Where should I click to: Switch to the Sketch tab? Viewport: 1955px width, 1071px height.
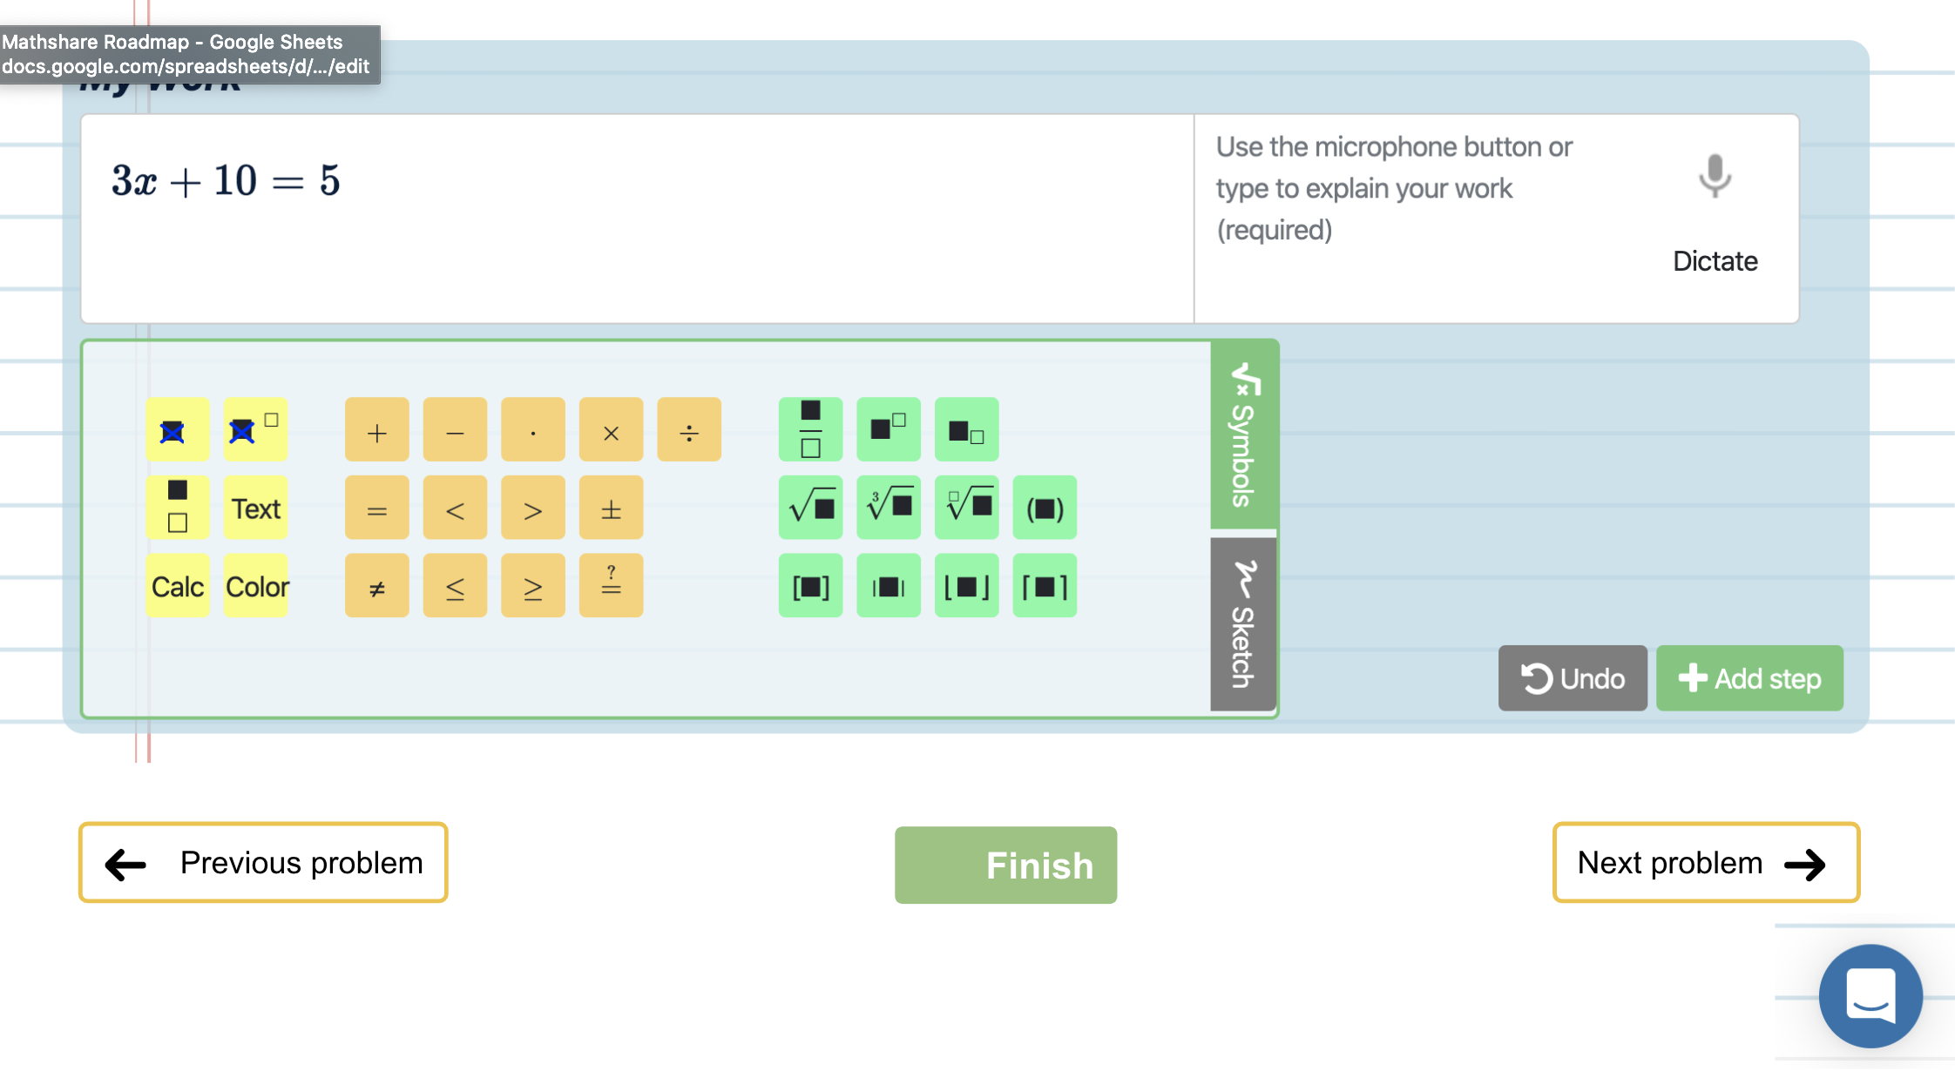1241,623
